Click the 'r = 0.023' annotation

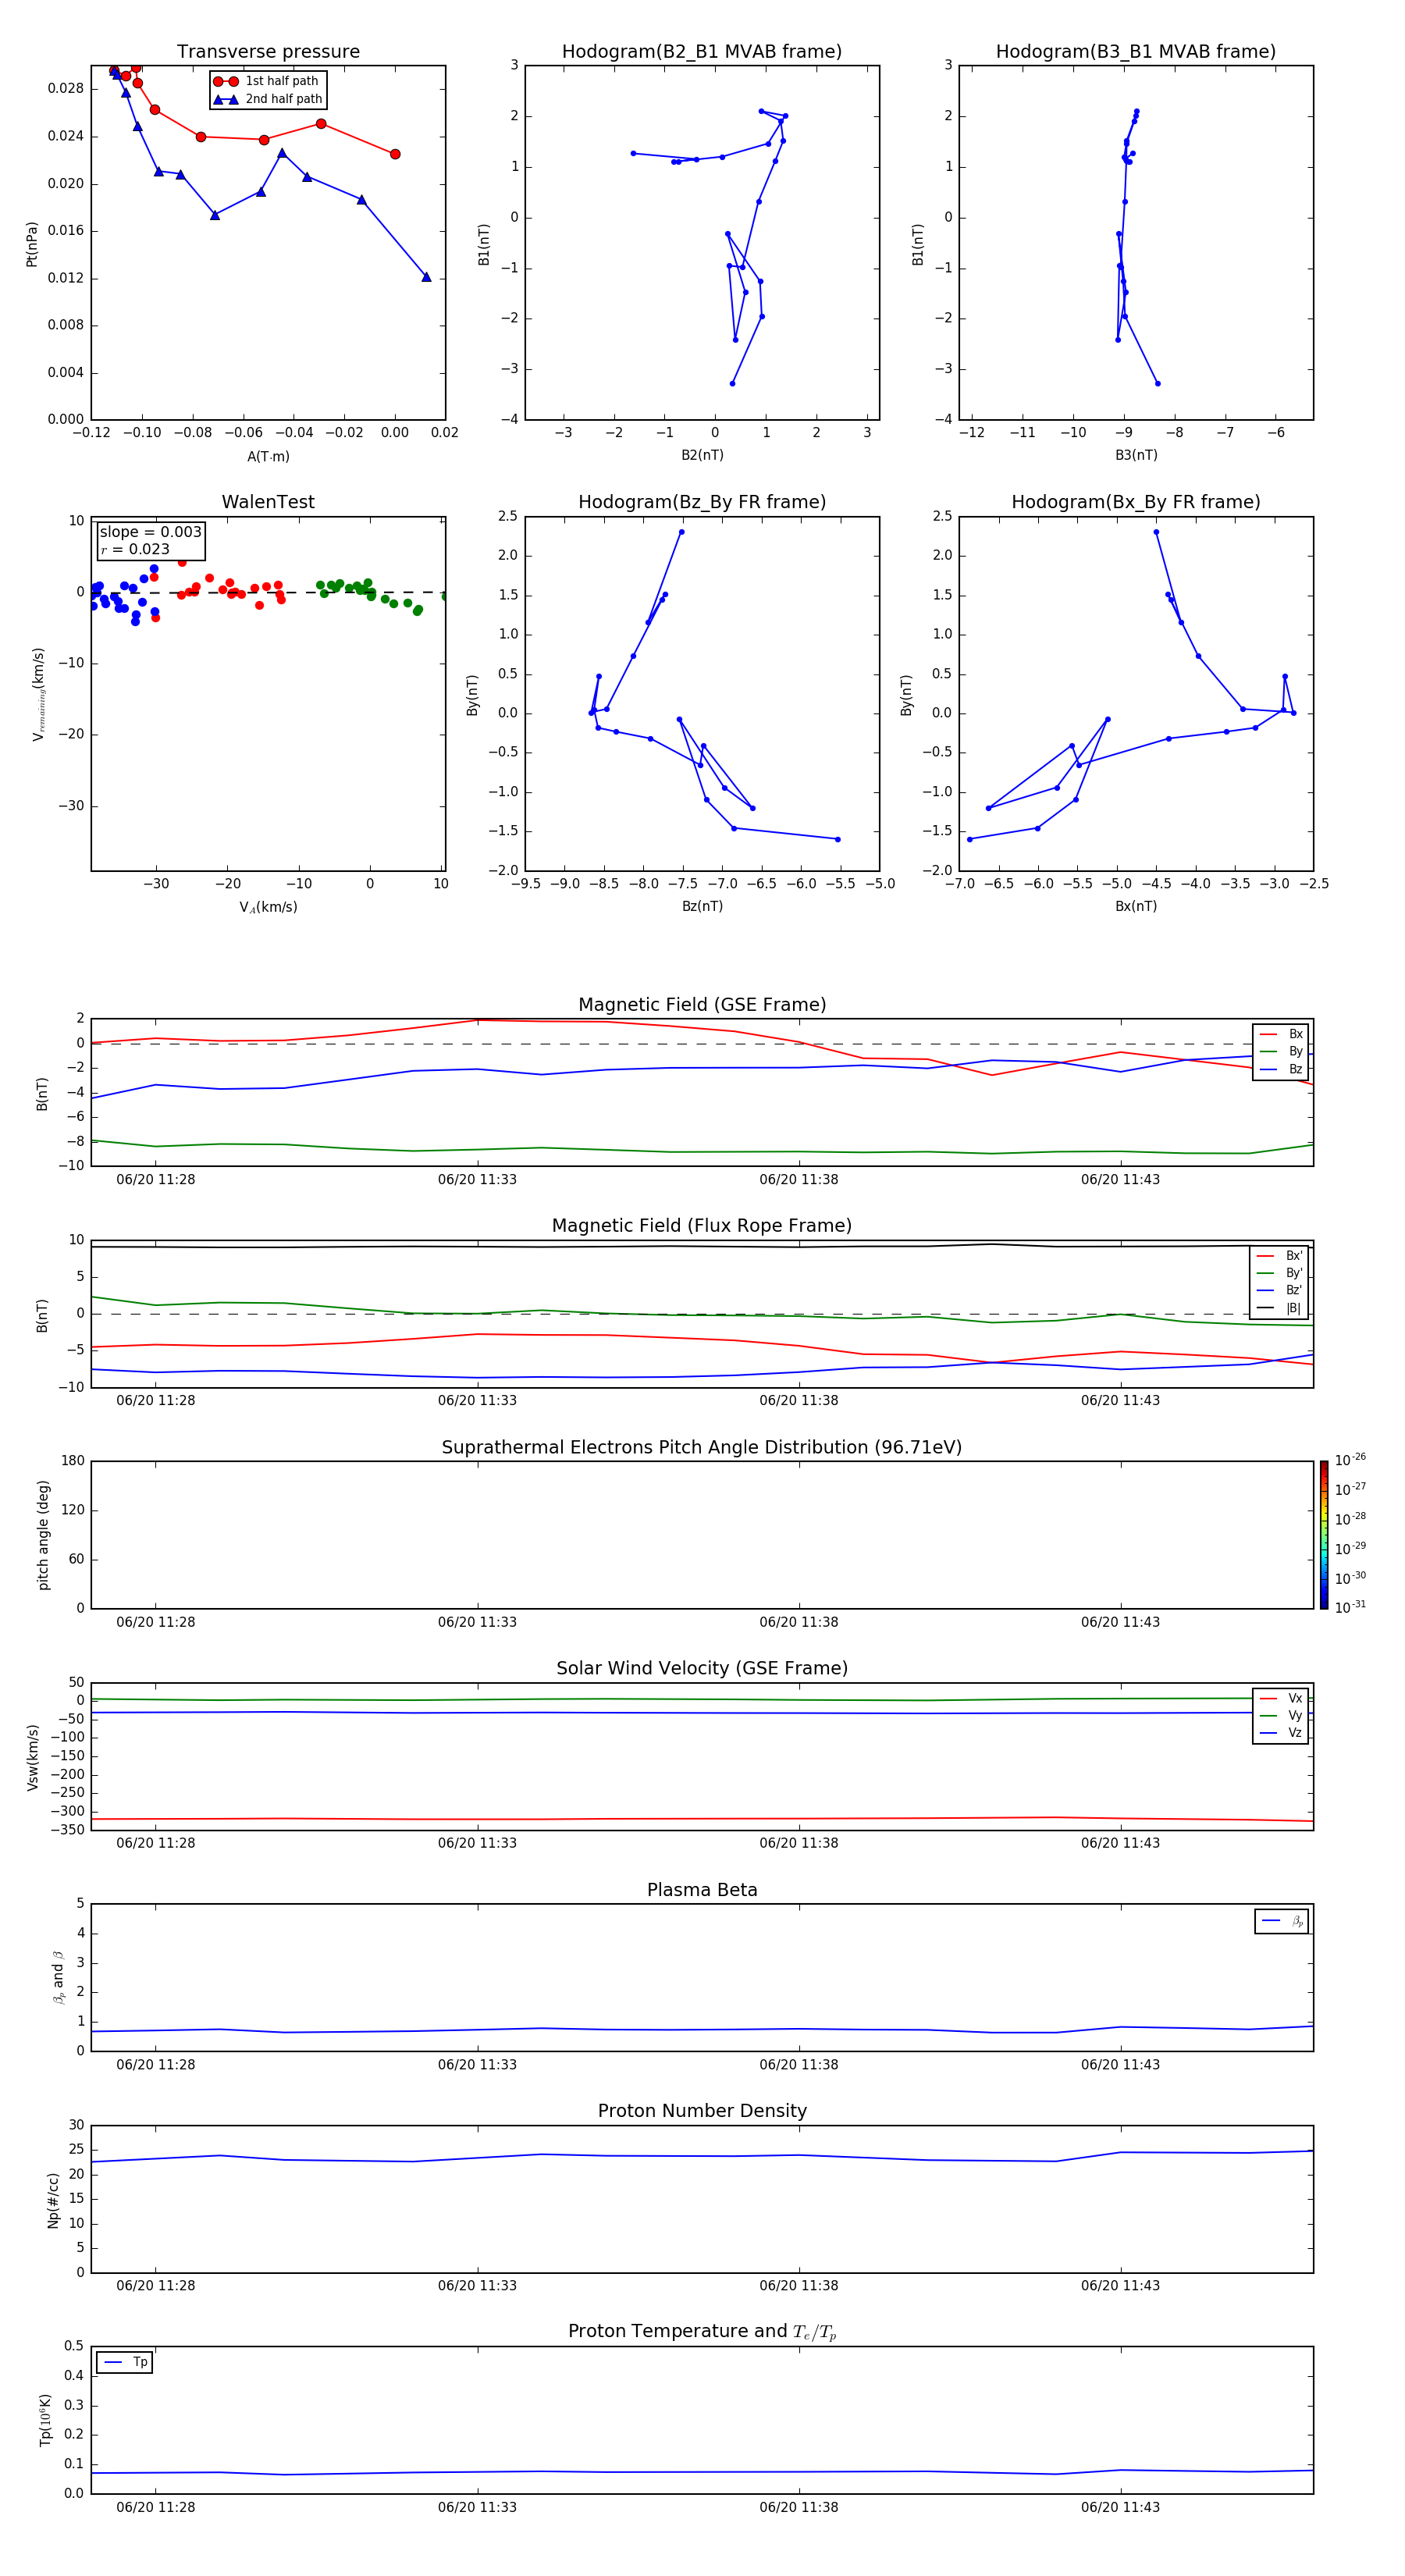tap(135, 549)
